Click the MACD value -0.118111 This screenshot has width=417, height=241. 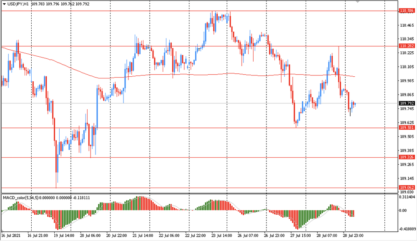click(x=81, y=198)
